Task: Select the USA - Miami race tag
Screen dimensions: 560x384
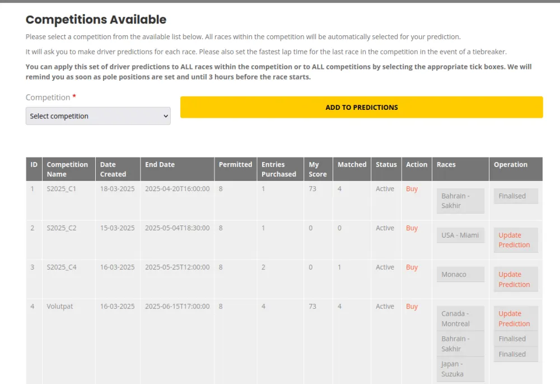Action: [x=460, y=235]
